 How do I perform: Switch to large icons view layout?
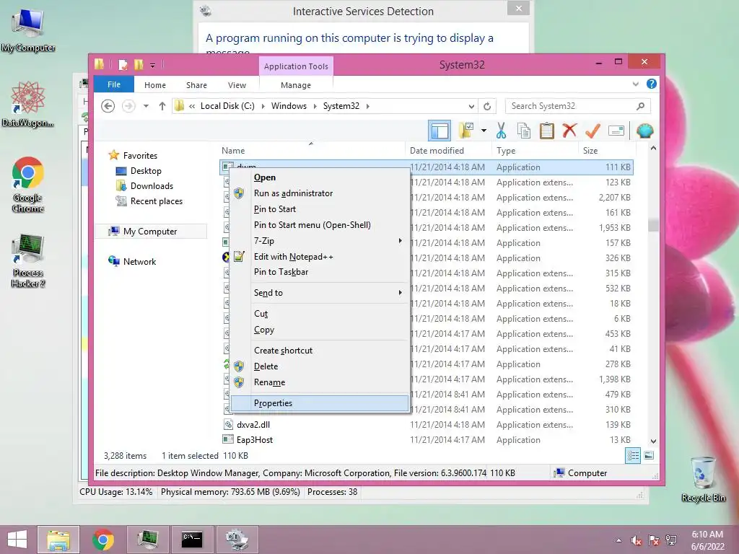pyautogui.click(x=649, y=455)
